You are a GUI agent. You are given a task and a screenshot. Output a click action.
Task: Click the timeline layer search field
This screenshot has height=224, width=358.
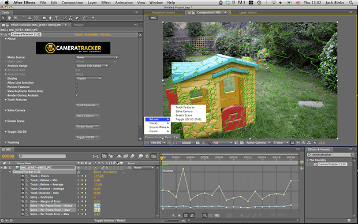point(42,156)
